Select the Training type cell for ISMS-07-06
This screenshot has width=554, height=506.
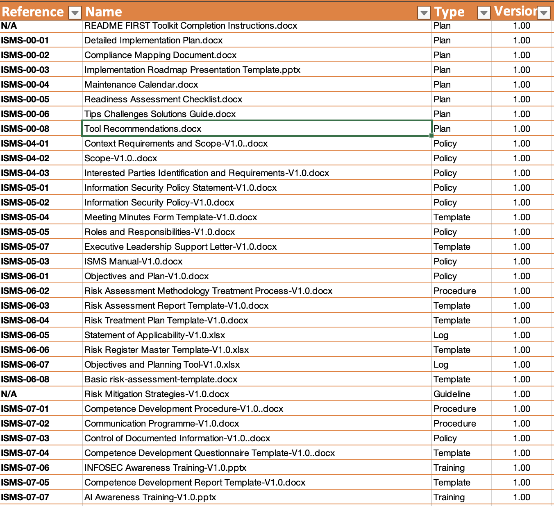[461, 468]
